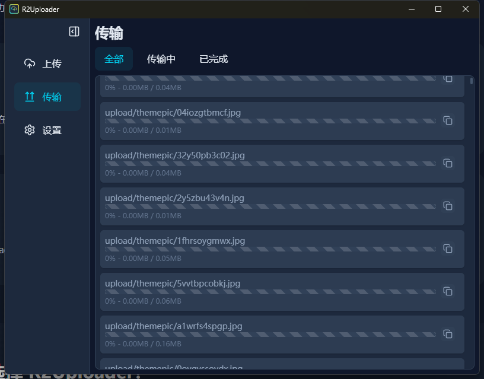Image resolution: width=484 pixels, height=379 pixels.
Task: Switch to the 已完成 tab
Action: click(x=214, y=59)
